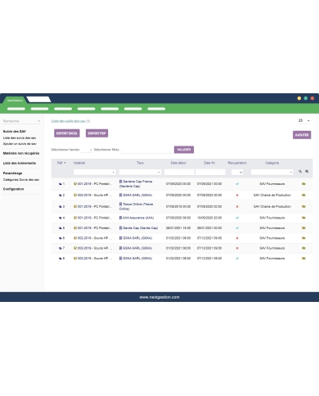The width and height of the screenshot is (319, 396).
Task: Sort by the Réf. column arrow
Action: point(65,163)
